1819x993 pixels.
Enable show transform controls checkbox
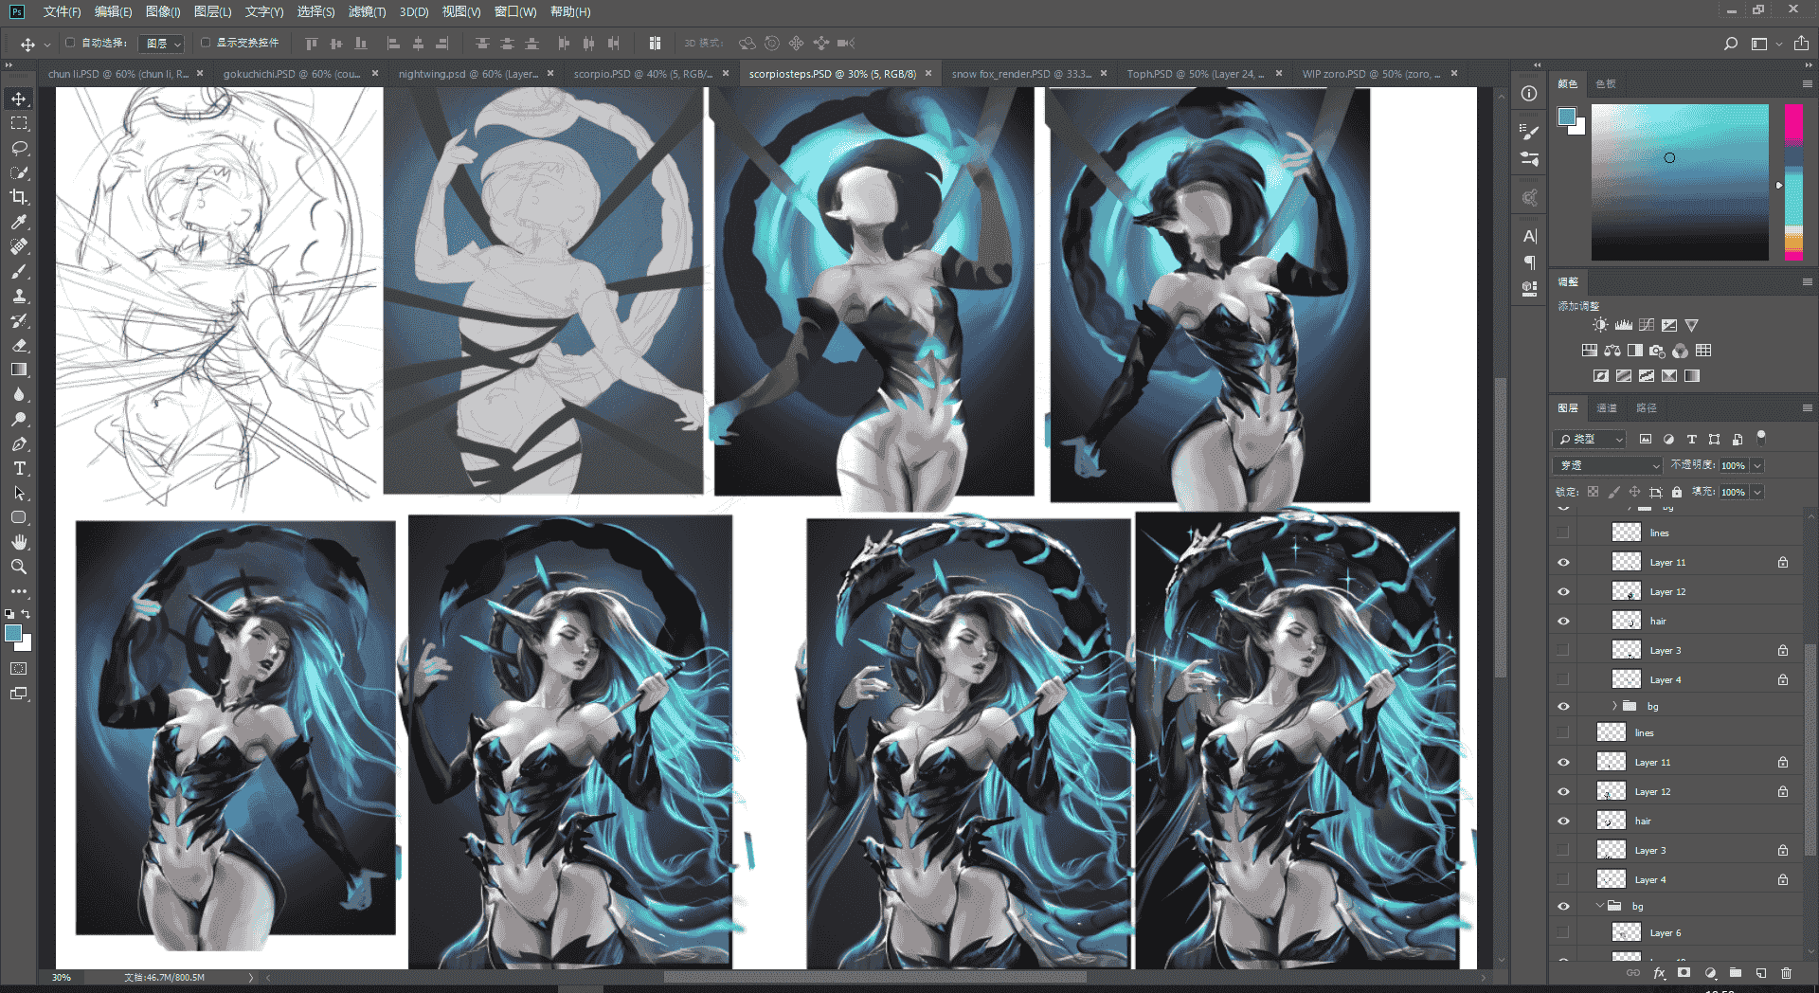click(x=206, y=43)
